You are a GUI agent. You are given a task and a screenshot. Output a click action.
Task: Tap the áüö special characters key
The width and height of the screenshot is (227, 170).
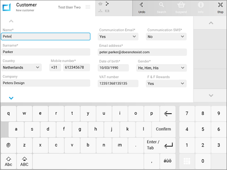click(x=168, y=162)
